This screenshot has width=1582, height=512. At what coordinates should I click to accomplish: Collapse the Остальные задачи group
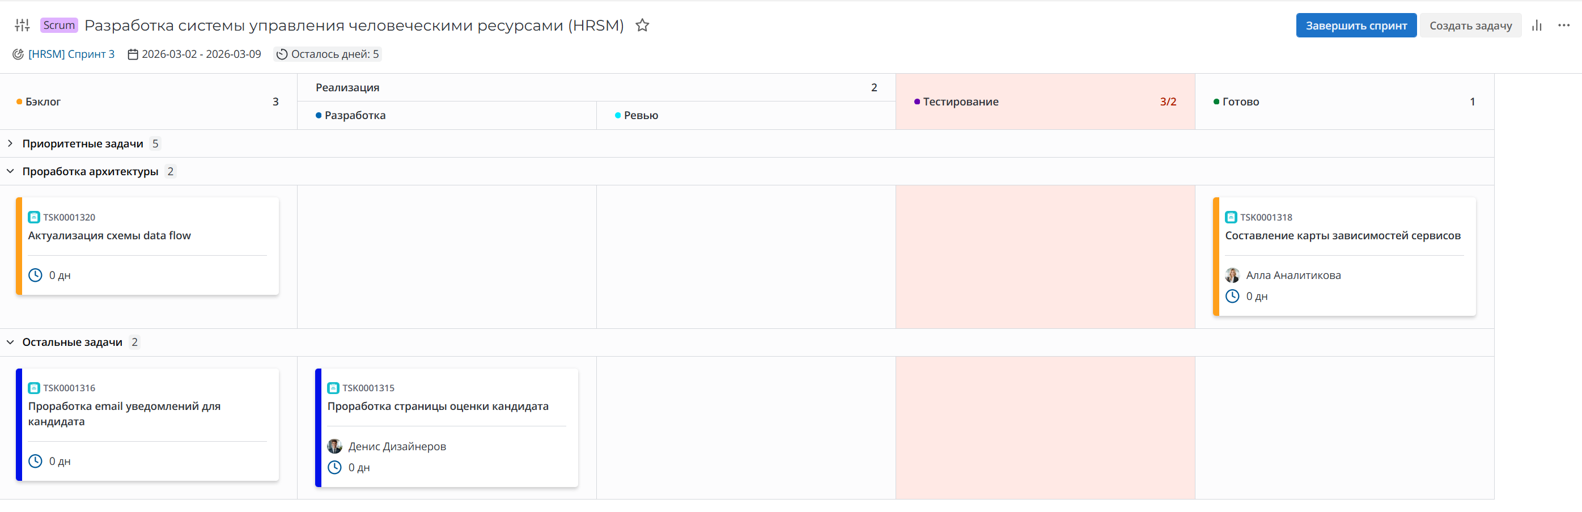pos(10,342)
